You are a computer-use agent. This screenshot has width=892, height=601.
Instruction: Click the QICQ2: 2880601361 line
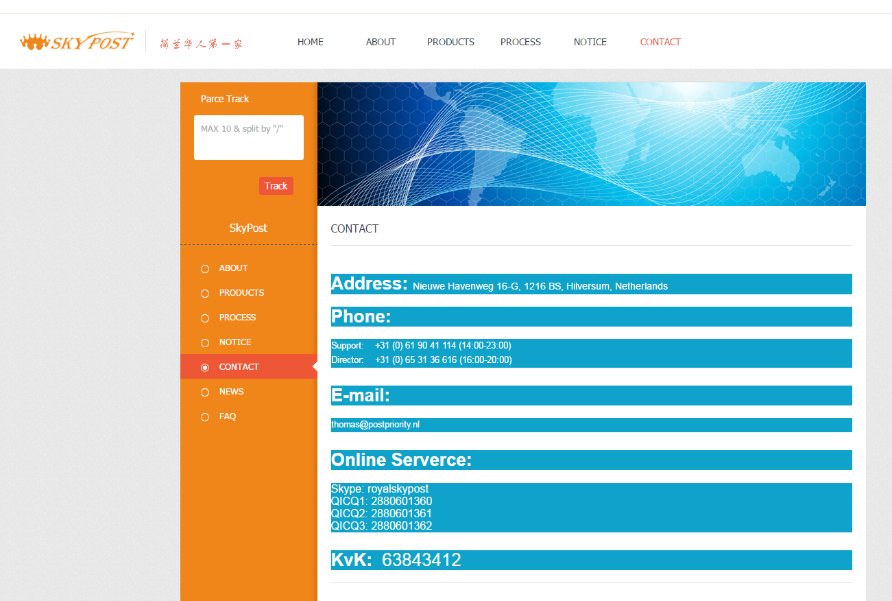pyautogui.click(x=381, y=514)
